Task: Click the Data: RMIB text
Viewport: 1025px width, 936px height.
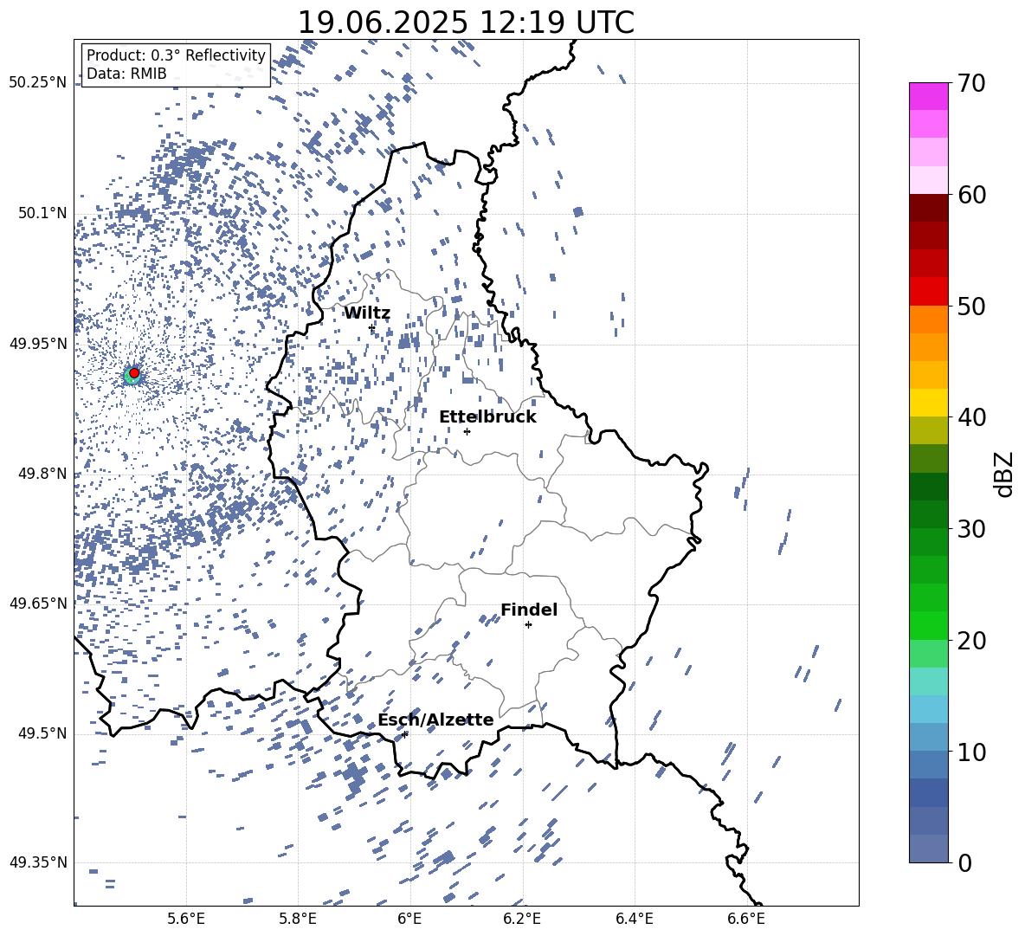Action: 126,74
